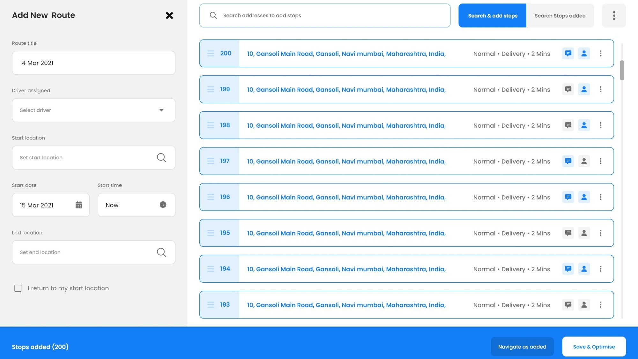Toggle note icon on stop 199
Image resolution: width=638 pixels, height=359 pixels.
(568, 89)
